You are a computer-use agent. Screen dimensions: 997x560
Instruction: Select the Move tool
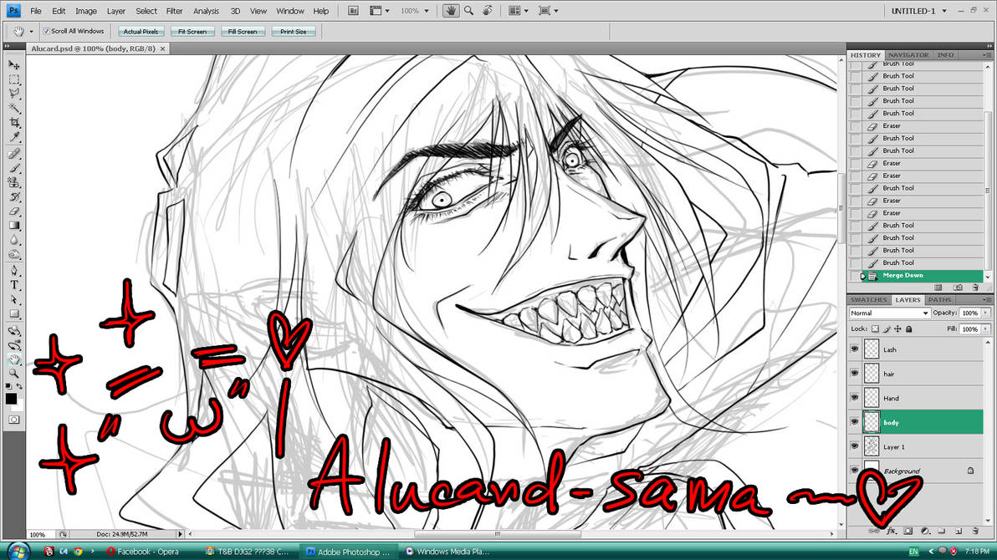(x=14, y=65)
